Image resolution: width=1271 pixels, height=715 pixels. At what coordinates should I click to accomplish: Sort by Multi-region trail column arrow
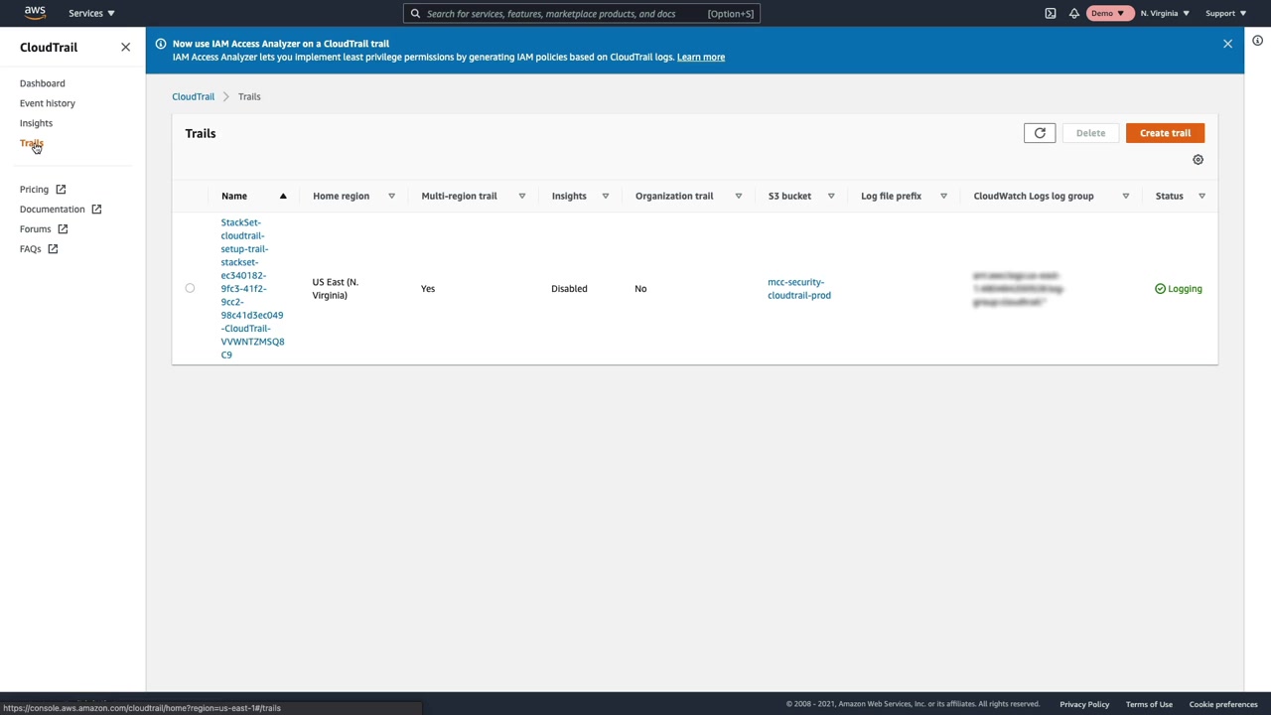pos(521,196)
